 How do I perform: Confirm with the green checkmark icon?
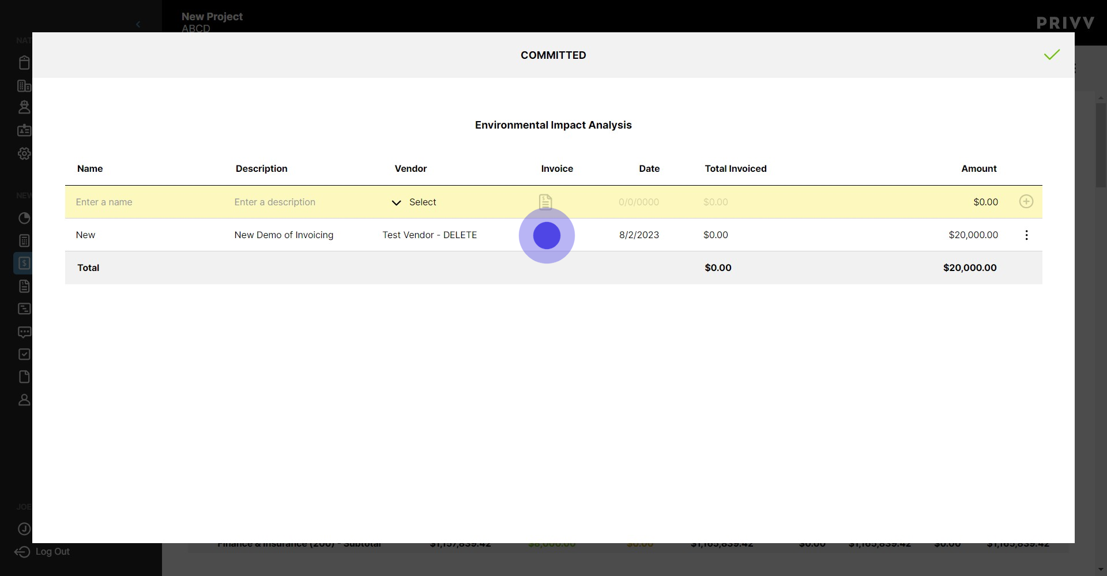(1052, 55)
